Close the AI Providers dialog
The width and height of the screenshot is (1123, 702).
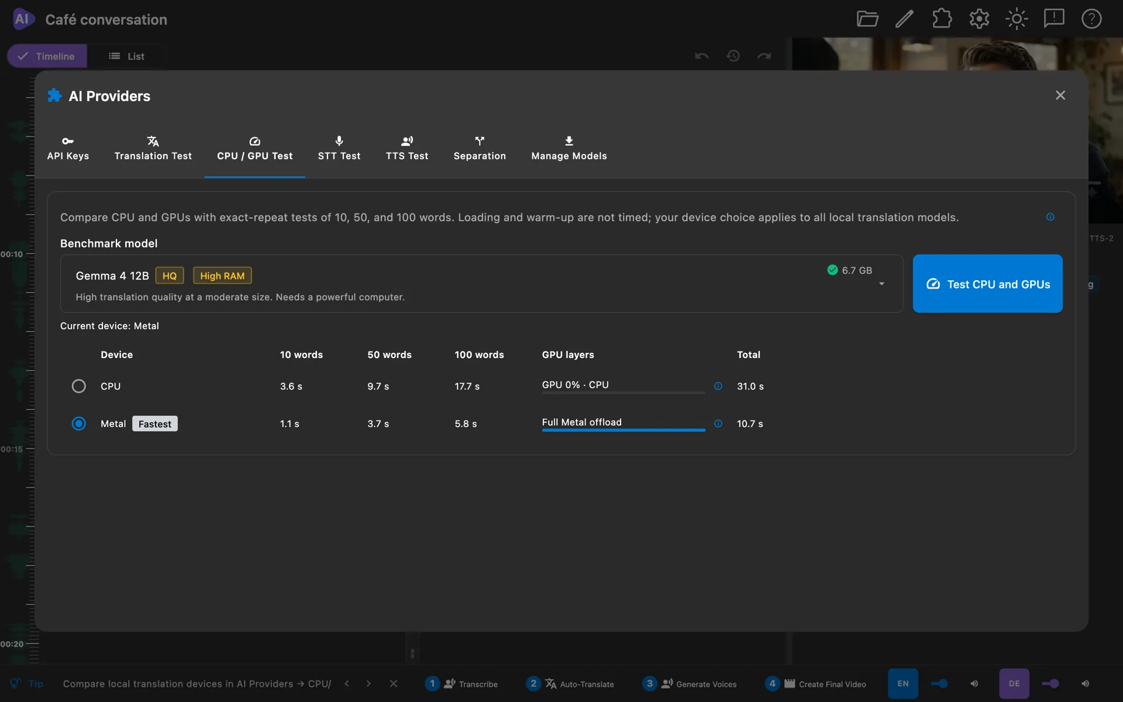pyautogui.click(x=1060, y=95)
